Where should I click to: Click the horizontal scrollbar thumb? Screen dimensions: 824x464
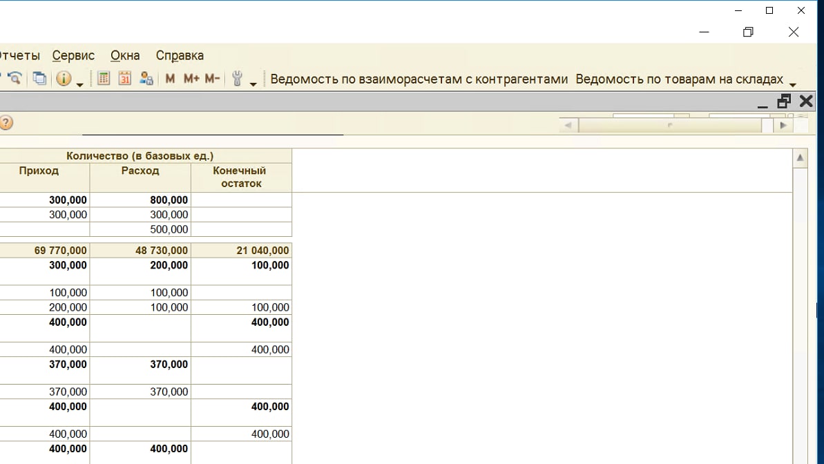tap(670, 125)
